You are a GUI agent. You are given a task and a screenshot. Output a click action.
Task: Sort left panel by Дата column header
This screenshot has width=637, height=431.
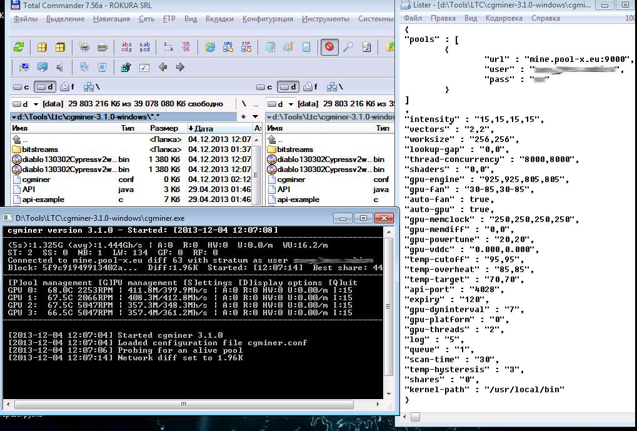click(219, 128)
